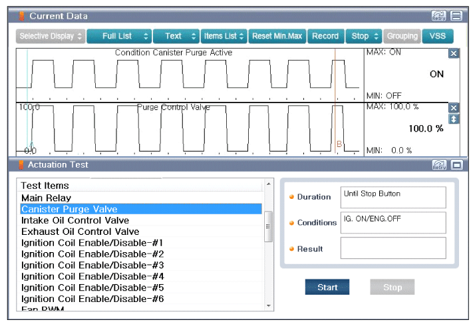Expand the Full List dropdown

pos(118,36)
